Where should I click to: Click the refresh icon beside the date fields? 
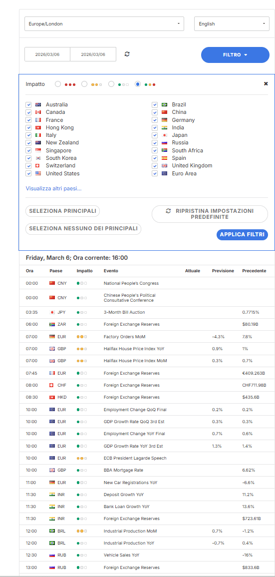click(127, 54)
